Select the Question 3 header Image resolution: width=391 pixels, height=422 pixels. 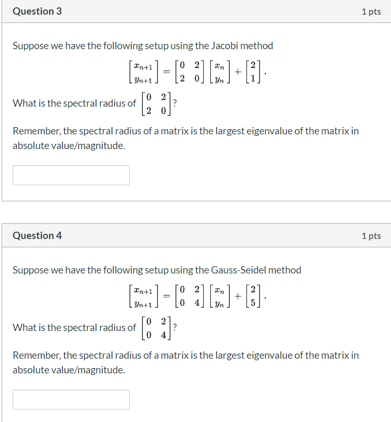tap(37, 11)
